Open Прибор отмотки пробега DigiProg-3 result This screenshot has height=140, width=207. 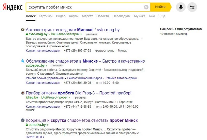(x=79, y=93)
